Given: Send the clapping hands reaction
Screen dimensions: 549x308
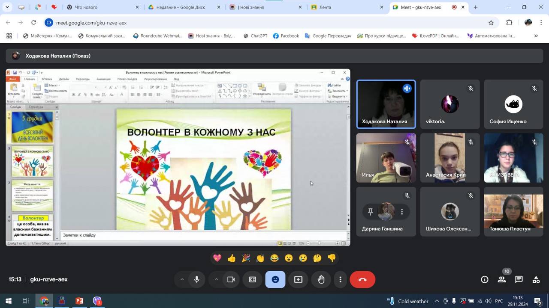Looking at the screenshot, I should (x=260, y=258).
